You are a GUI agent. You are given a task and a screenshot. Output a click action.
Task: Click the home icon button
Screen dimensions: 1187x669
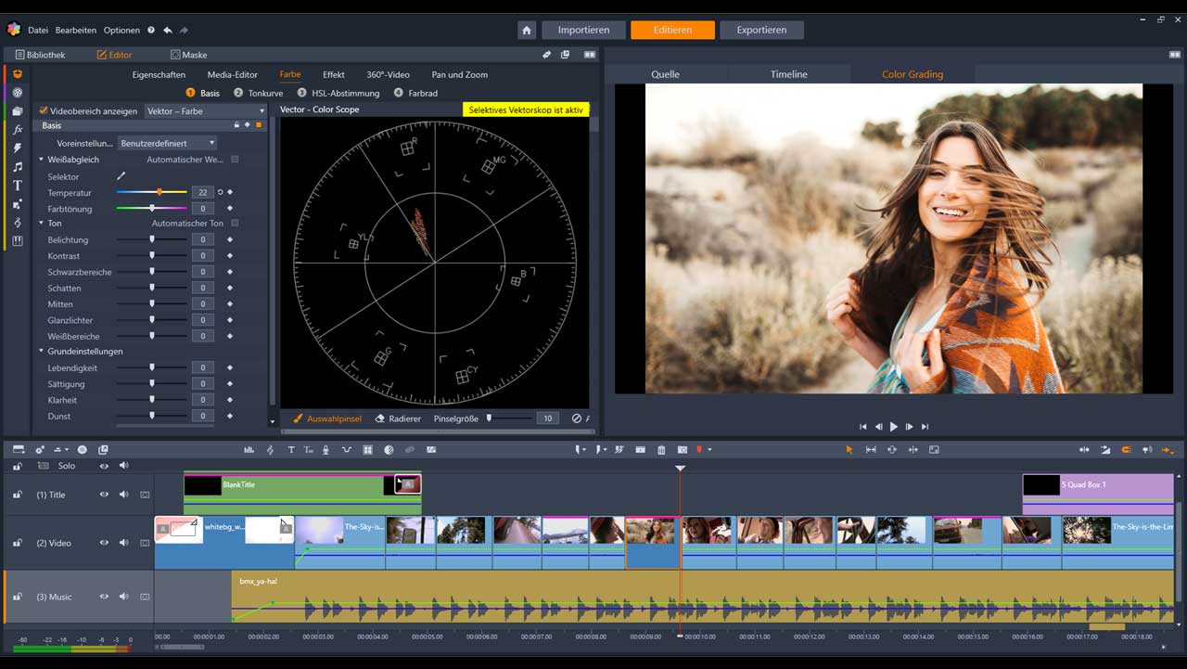(527, 30)
